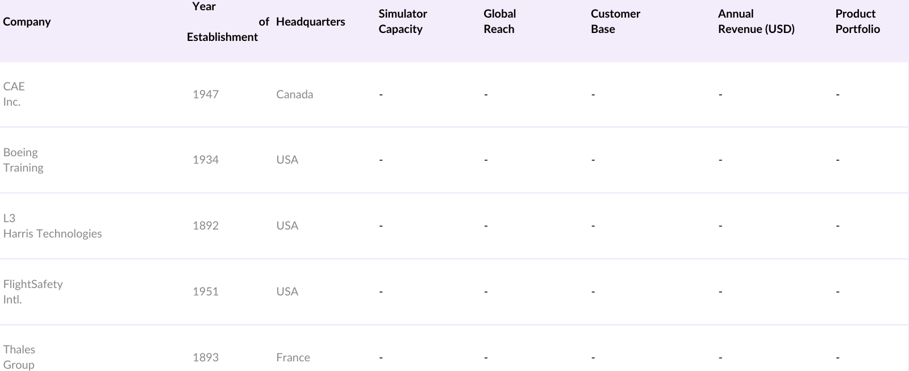The height and width of the screenshot is (371, 909).
Task: Click the Headquarters column header
Action: [x=310, y=22]
